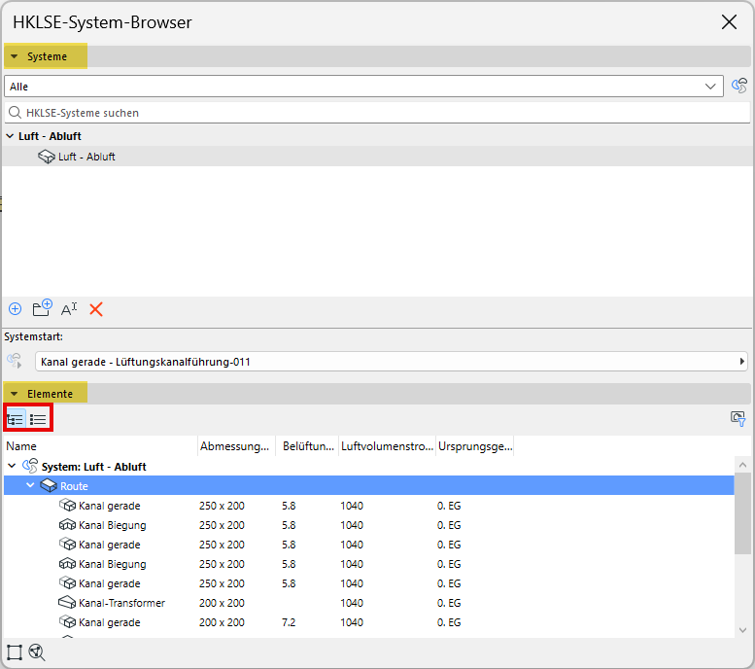Click the first Kanal Biegung bend icon

[67, 524]
